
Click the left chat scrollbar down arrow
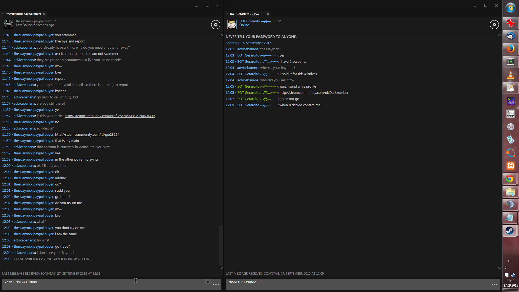221,268
